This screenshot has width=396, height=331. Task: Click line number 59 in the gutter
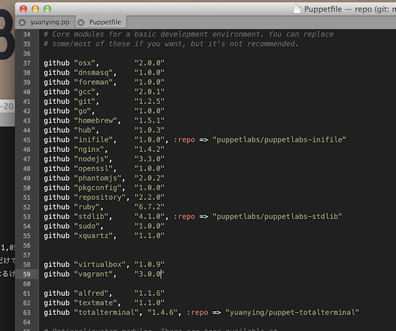coord(27,274)
